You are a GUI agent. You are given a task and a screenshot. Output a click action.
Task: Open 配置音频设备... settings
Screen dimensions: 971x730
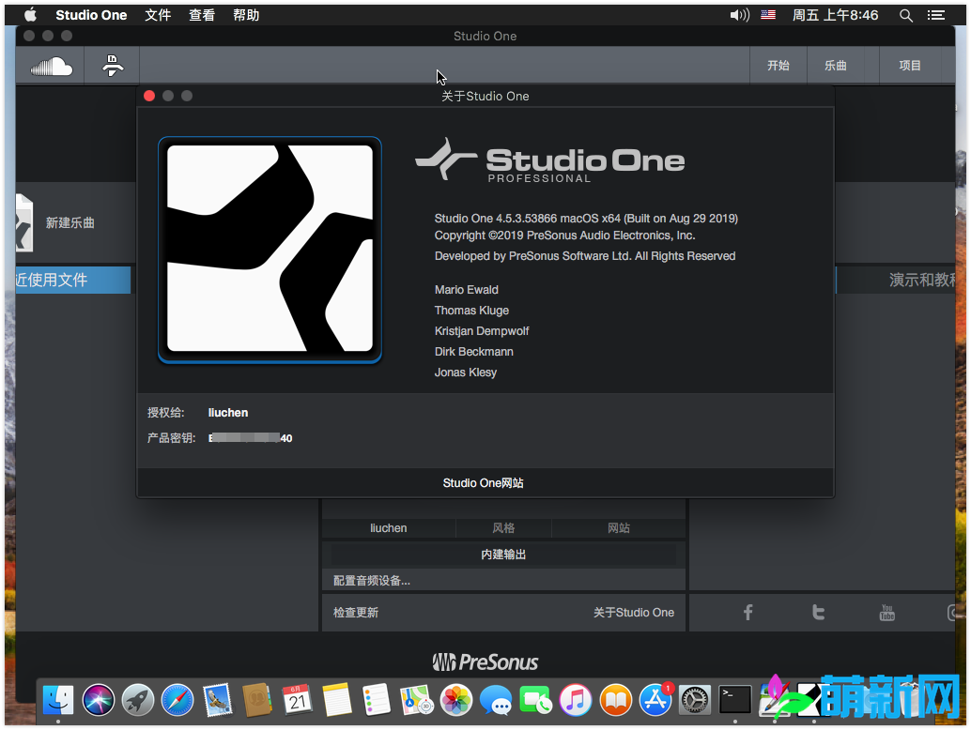pyautogui.click(x=372, y=581)
